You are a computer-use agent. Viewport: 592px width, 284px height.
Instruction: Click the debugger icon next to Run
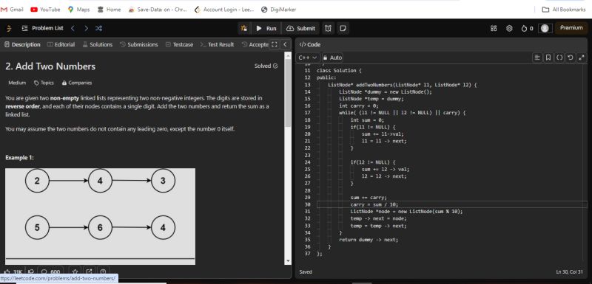[244, 28]
